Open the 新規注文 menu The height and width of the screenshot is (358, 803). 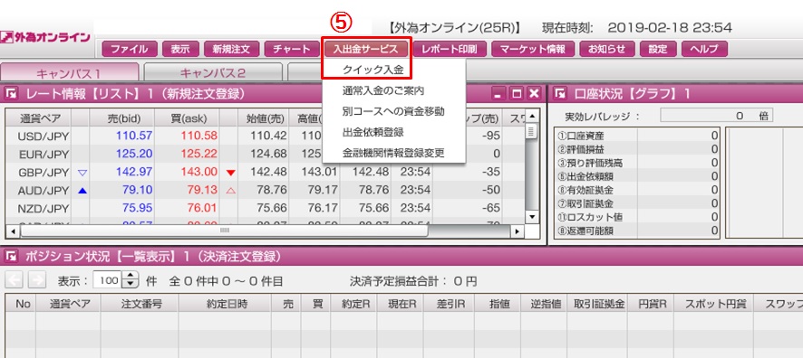coord(230,49)
